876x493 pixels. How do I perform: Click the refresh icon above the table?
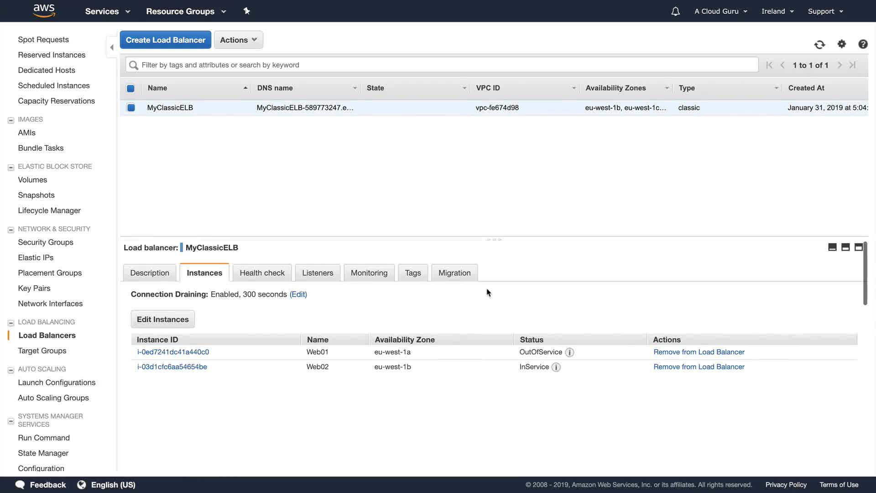819,44
